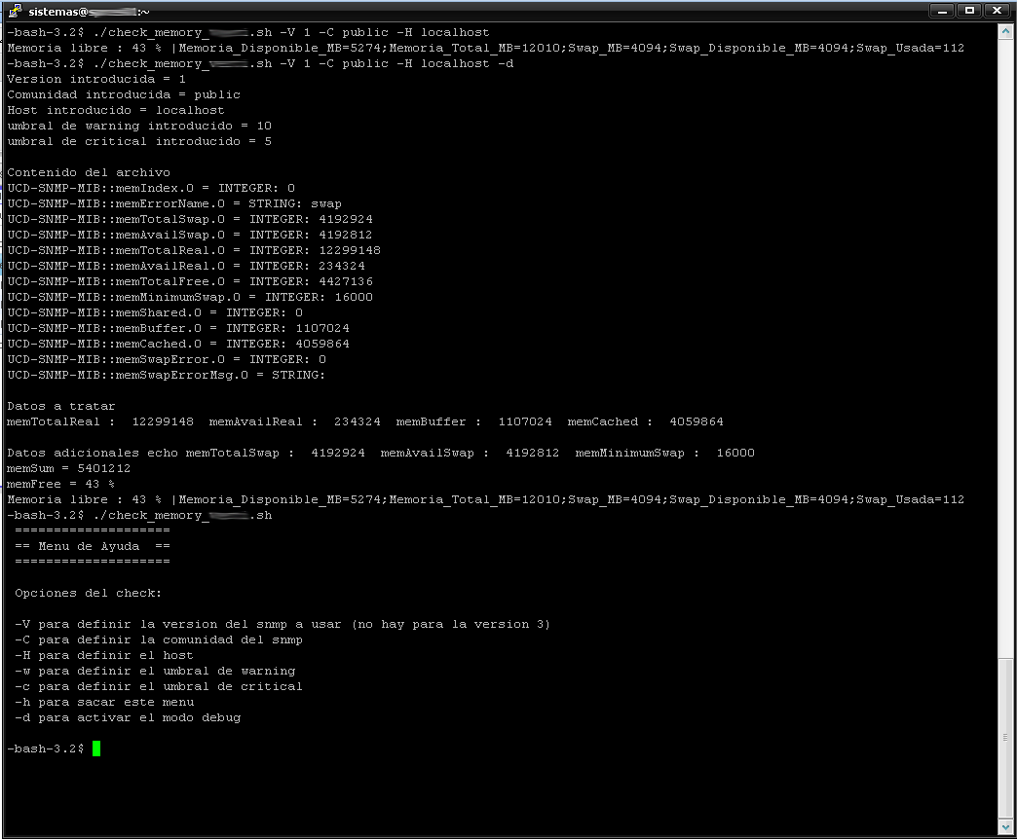Click the '== Menu de Ayuda ==' heading
Viewport: 1017px width, 840px height.
click(93, 546)
